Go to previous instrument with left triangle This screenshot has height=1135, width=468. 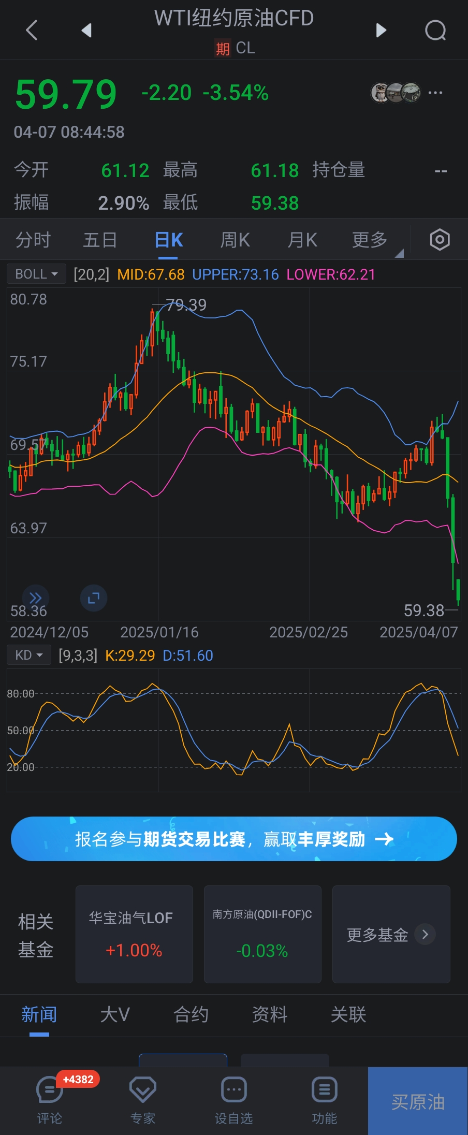[86, 31]
